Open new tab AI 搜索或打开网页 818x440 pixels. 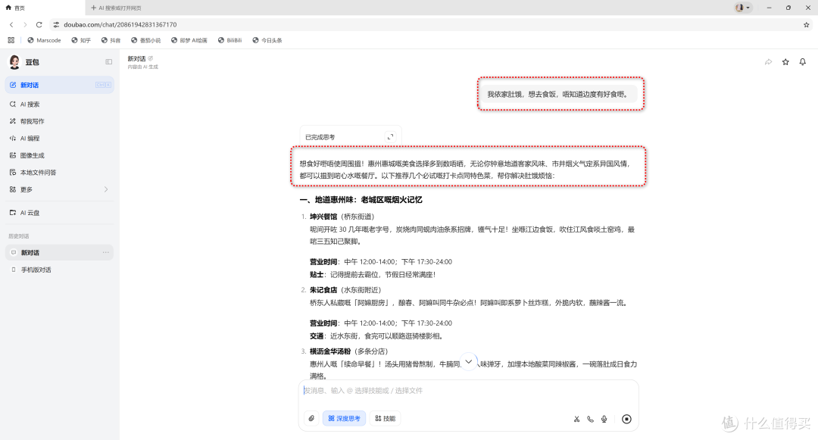pos(116,8)
